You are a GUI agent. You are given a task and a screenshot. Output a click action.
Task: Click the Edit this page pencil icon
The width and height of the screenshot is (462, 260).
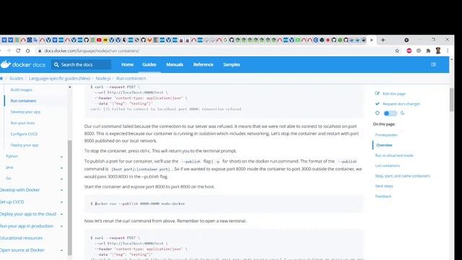377,93
